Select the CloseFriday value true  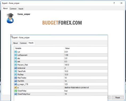coord(66,91)
